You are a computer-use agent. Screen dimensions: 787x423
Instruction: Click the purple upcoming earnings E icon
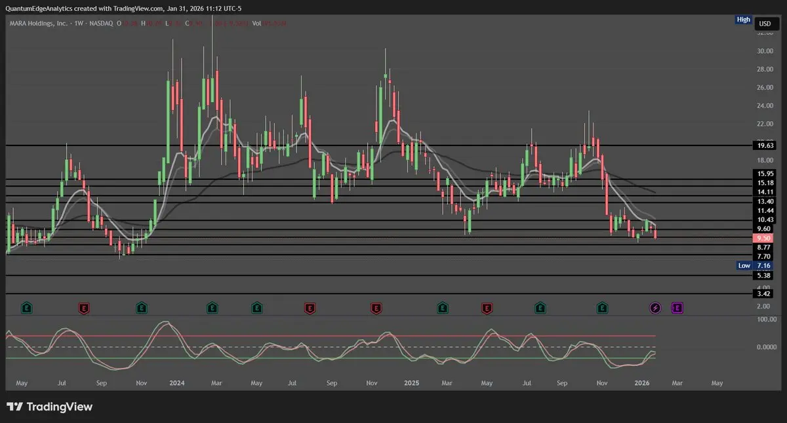(x=677, y=307)
